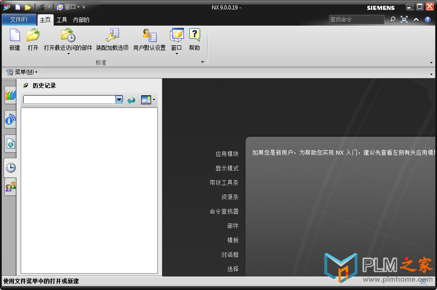Click quick access Open folder icon

27,7
